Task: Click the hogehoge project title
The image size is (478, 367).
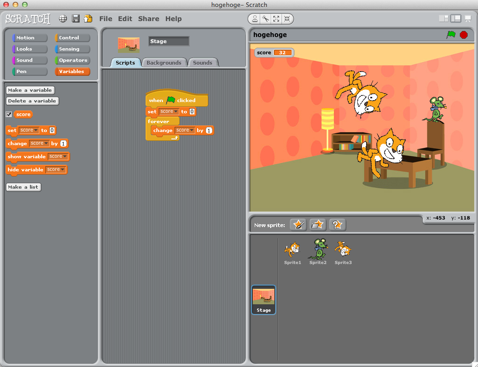Action: point(270,35)
